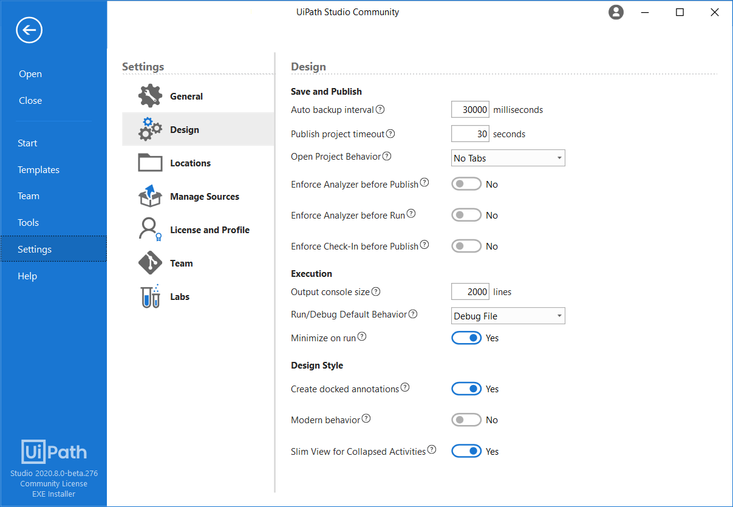Viewport: 733px width, 507px height.
Task: Click the Manage Sources package icon
Action: pyautogui.click(x=150, y=196)
